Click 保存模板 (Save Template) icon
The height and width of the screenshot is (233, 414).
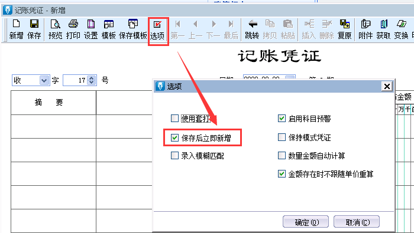click(133, 29)
